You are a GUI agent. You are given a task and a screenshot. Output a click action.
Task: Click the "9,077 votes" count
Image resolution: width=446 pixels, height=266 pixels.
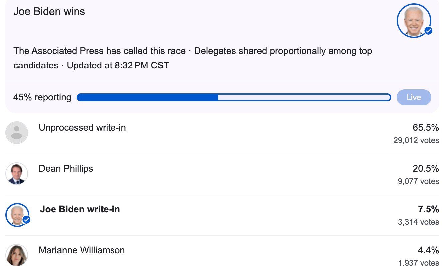(x=418, y=181)
